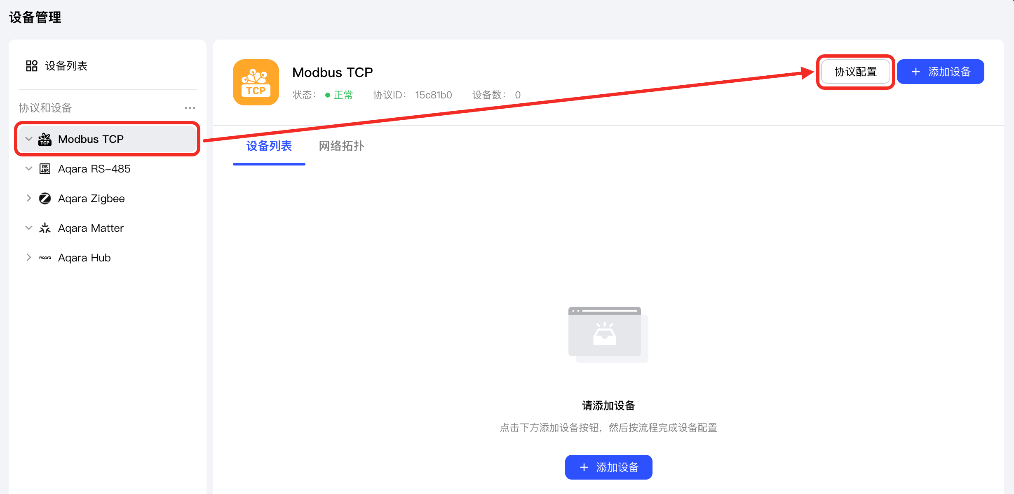Click the plus icon in top 添加设备
The width and height of the screenshot is (1014, 494).
coord(916,72)
